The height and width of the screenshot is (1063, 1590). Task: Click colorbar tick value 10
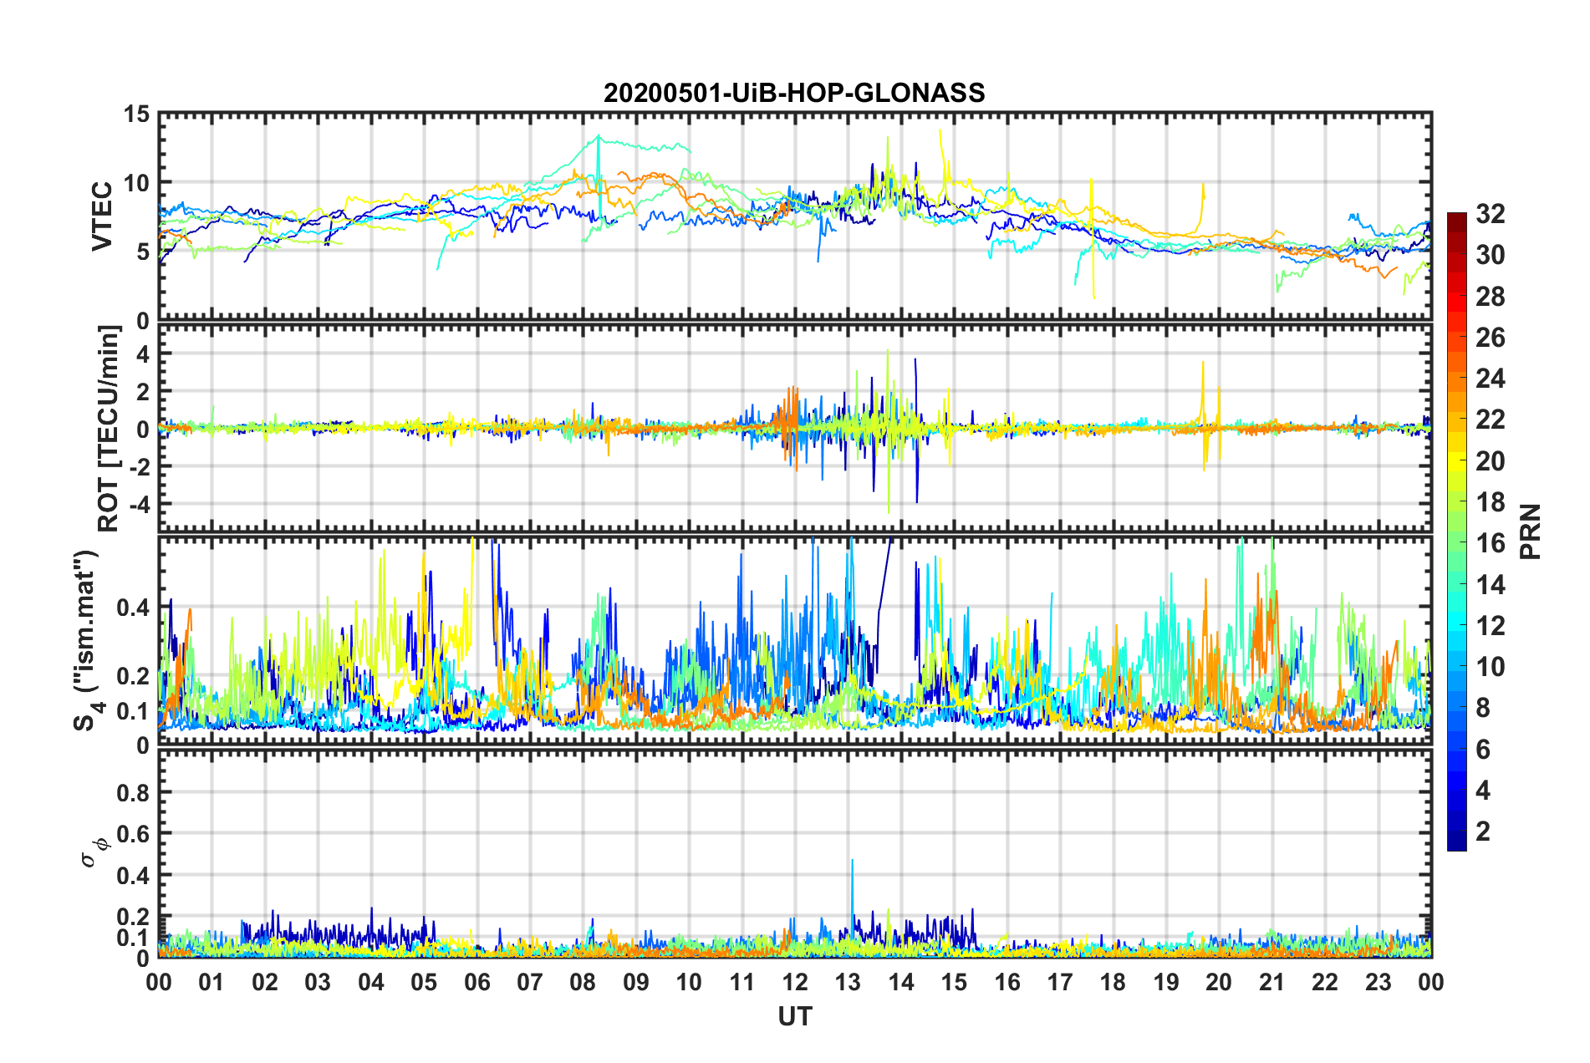[1490, 666]
